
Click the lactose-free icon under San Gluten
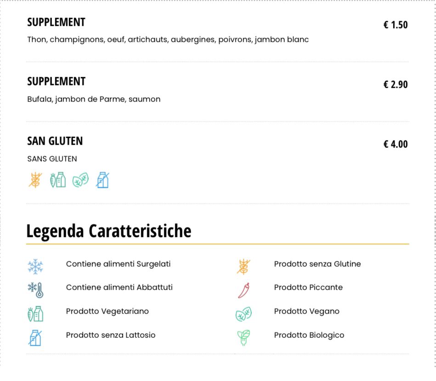point(102,180)
